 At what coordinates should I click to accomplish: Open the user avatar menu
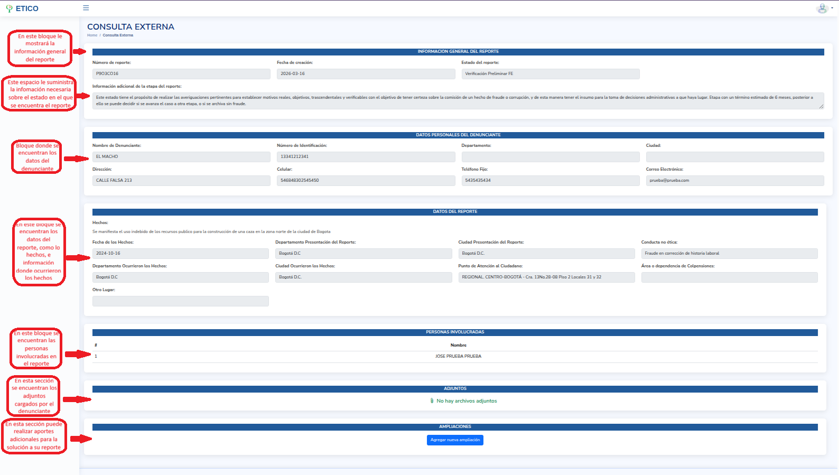[823, 8]
